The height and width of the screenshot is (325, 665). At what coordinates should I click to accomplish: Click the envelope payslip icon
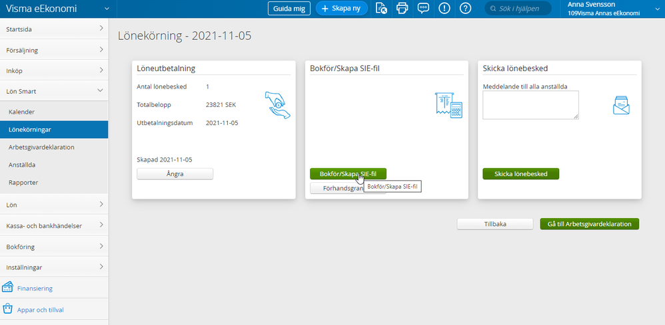(x=621, y=105)
